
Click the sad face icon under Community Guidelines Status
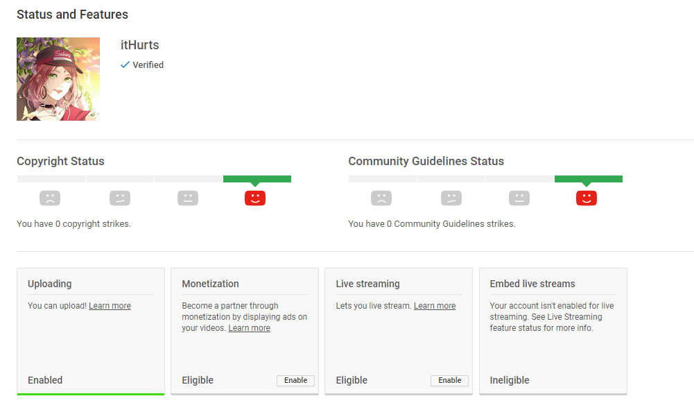381,198
